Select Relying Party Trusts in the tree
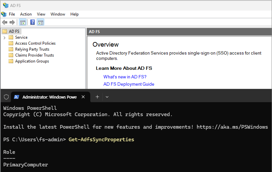 32,49
